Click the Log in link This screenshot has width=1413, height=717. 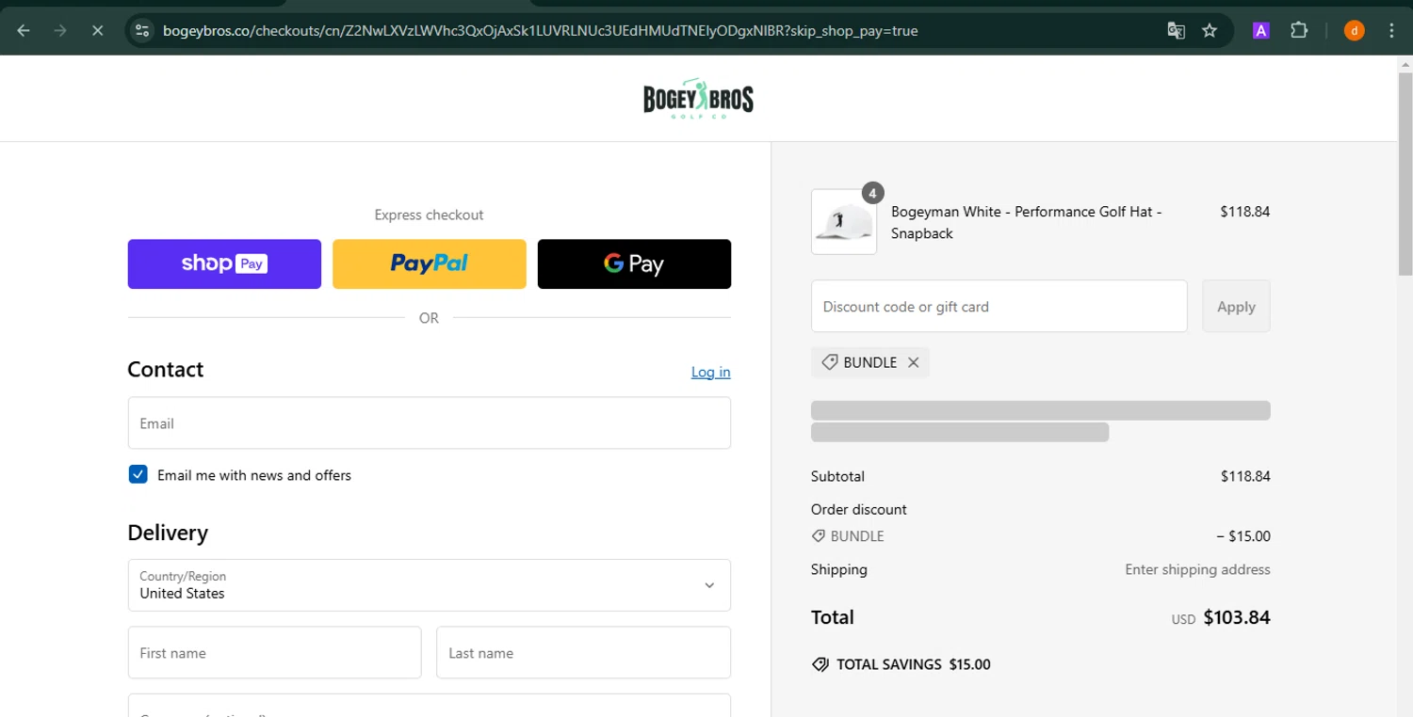pyautogui.click(x=710, y=372)
